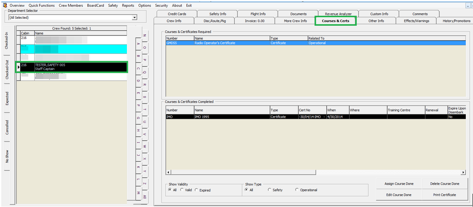Select the Checked-In vertical tab
Screen dimensions: 473x207
[7, 41]
